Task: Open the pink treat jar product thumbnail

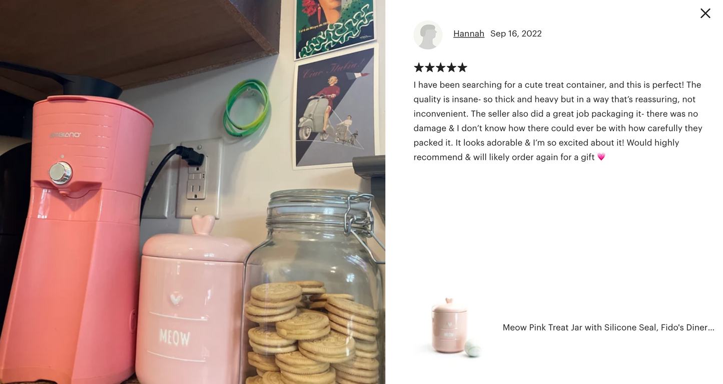Action: tap(449, 327)
